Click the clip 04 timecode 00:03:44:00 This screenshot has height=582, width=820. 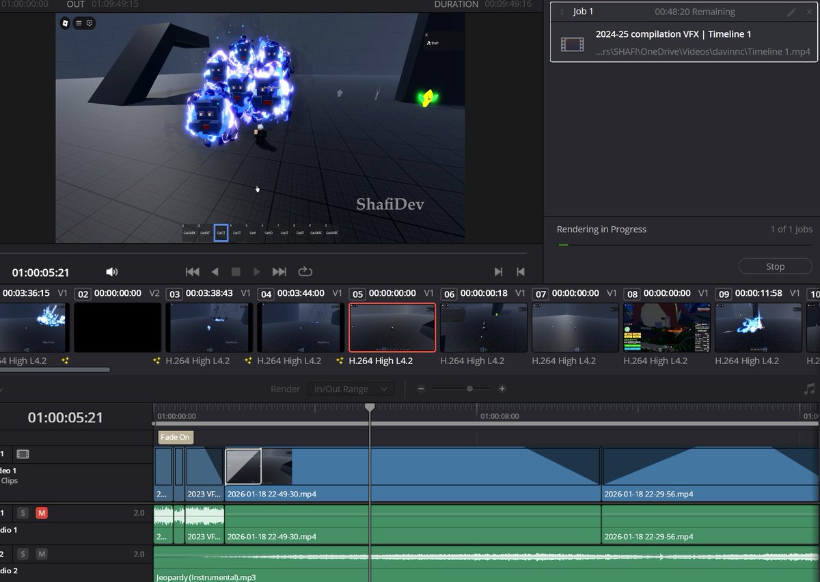[301, 293]
